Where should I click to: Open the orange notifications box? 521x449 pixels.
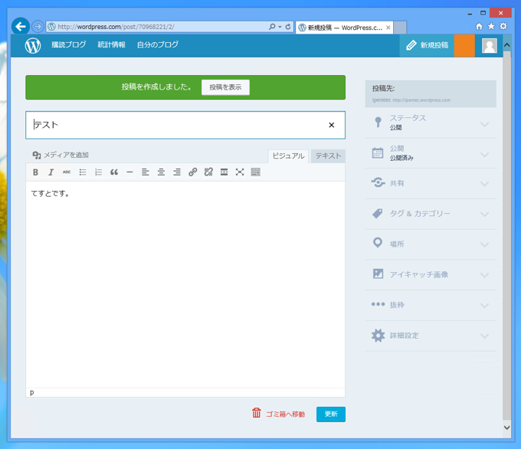[464, 45]
